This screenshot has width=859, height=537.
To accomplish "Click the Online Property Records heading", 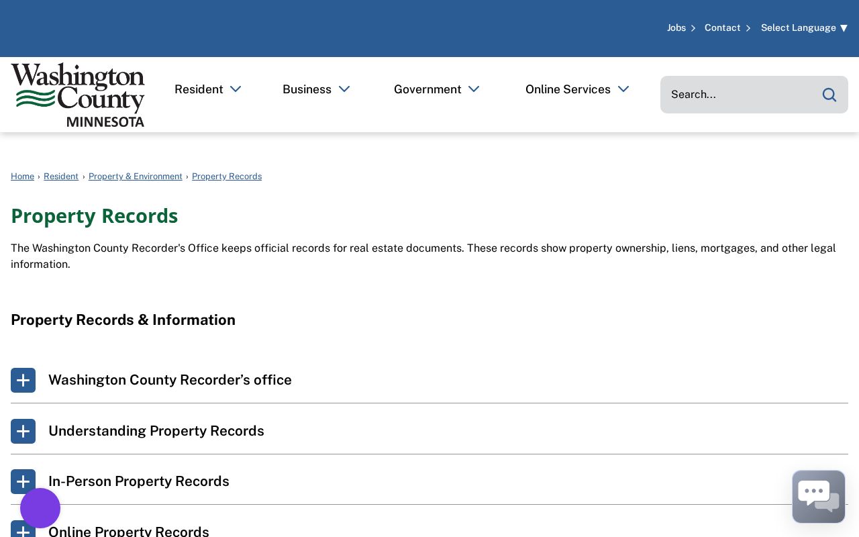I will click(x=129, y=531).
